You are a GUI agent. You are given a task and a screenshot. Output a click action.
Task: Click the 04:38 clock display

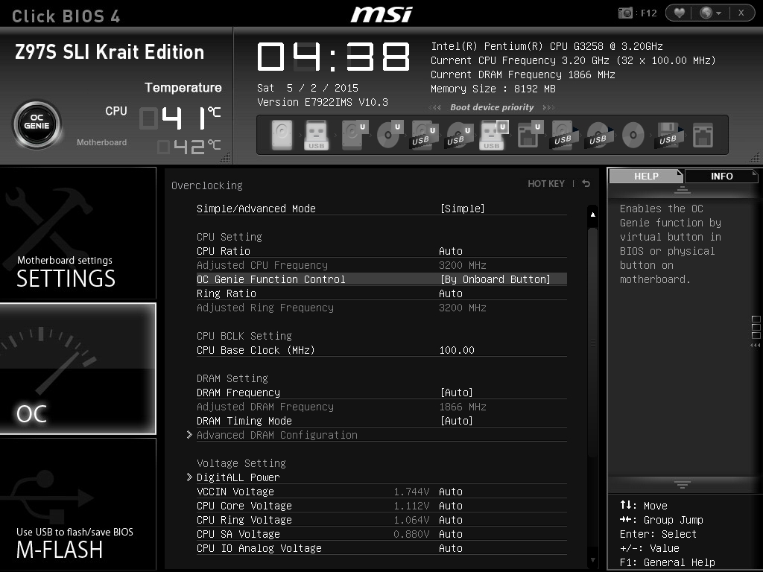(333, 57)
